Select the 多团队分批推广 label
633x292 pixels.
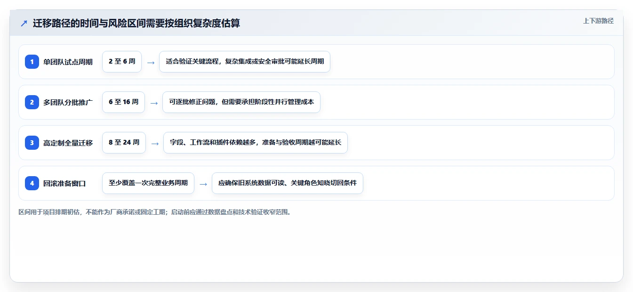point(68,102)
